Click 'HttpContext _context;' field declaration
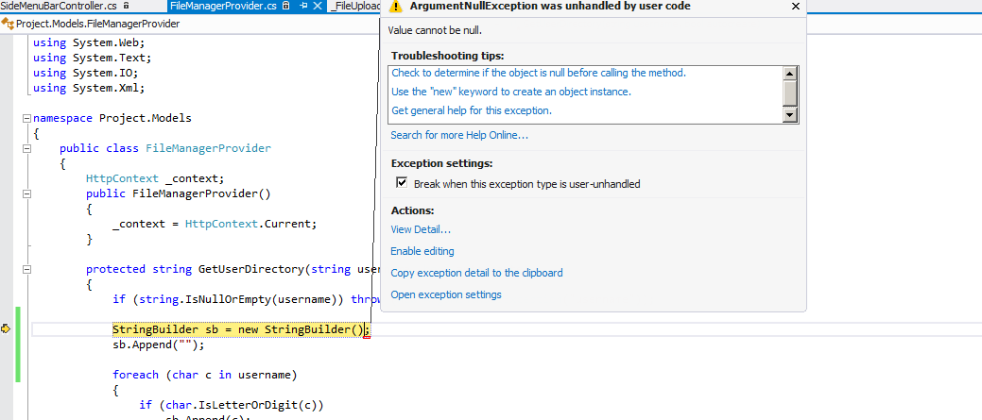The image size is (982, 420). [x=154, y=178]
